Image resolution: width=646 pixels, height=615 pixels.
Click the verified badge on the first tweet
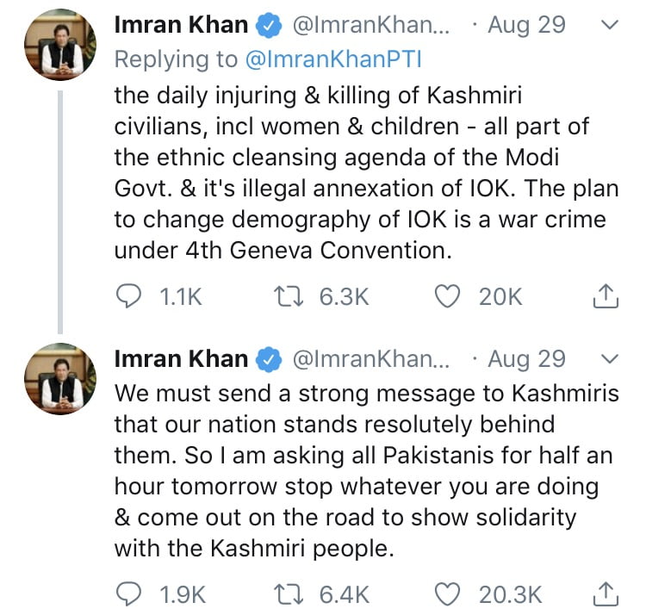[x=270, y=27]
